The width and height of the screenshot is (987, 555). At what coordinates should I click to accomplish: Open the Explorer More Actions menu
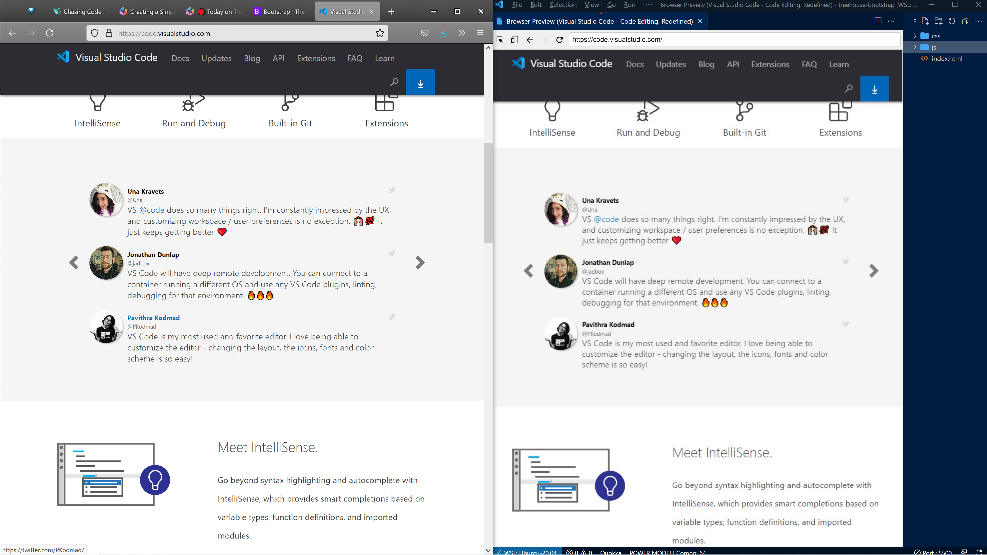click(979, 21)
